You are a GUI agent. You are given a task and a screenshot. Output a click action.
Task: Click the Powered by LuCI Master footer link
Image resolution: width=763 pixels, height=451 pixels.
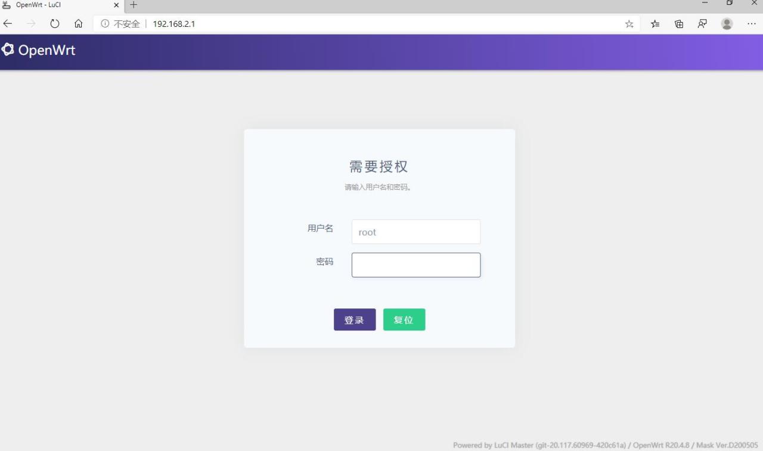coord(539,445)
